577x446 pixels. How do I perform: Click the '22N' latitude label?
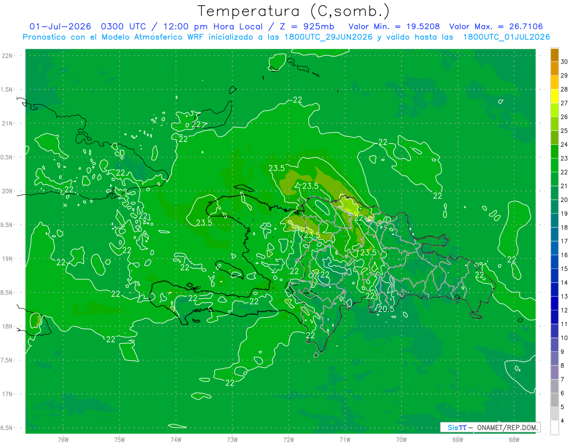(7, 56)
